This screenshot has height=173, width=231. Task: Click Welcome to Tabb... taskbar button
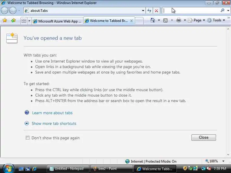point(155,169)
